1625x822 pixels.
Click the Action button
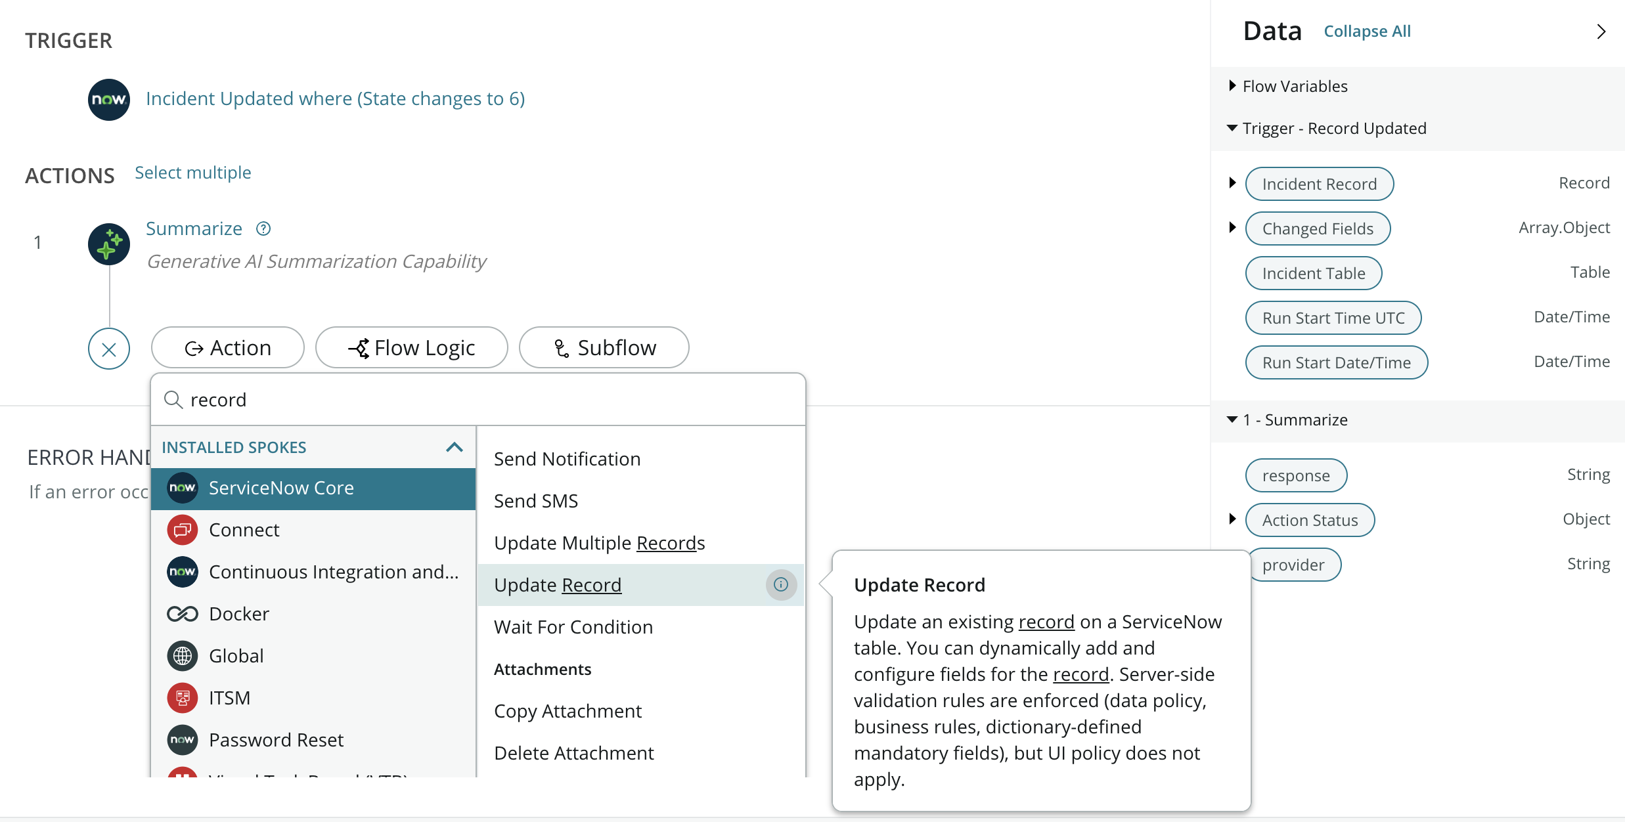pos(228,347)
